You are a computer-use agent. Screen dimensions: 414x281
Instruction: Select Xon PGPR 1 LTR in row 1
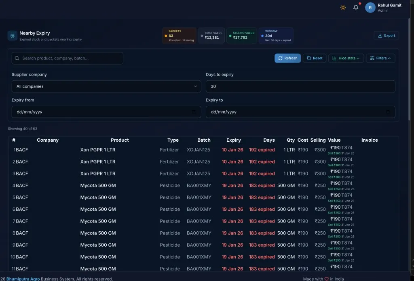click(x=98, y=150)
